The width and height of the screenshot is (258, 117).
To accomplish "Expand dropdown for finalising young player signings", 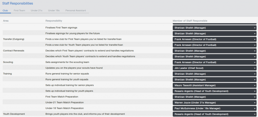I will pos(214,33).
